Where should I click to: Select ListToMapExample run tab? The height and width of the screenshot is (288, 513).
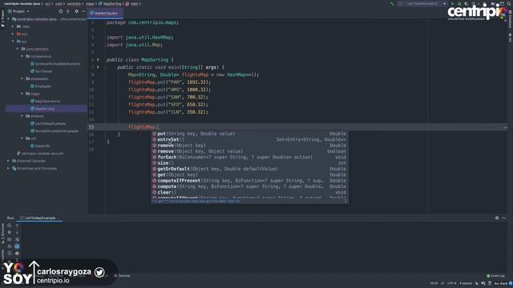click(39, 218)
